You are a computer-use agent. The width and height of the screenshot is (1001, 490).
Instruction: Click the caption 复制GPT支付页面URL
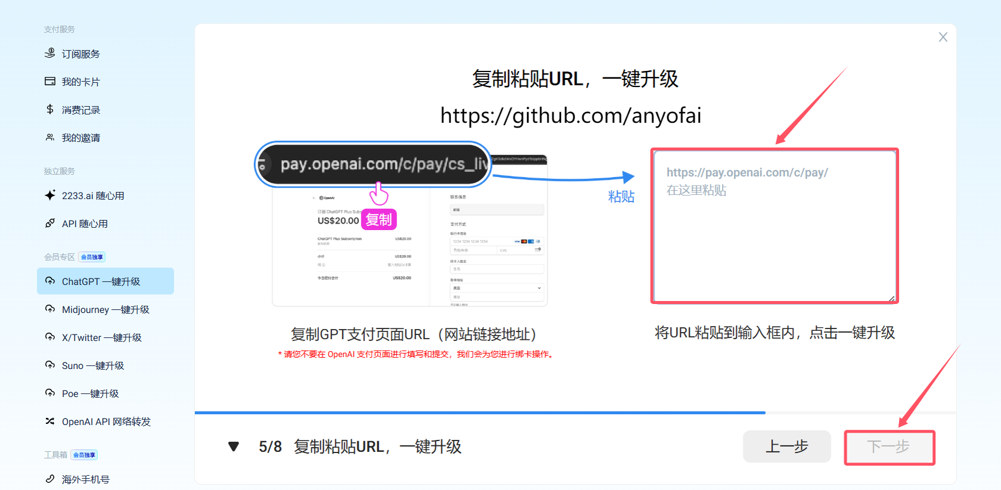414,334
